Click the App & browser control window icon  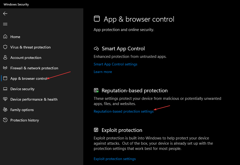(x=5, y=78)
